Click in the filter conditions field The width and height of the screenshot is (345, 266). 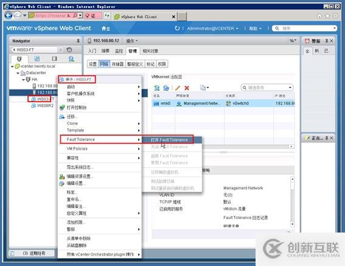pyautogui.click(x=267, y=88)
